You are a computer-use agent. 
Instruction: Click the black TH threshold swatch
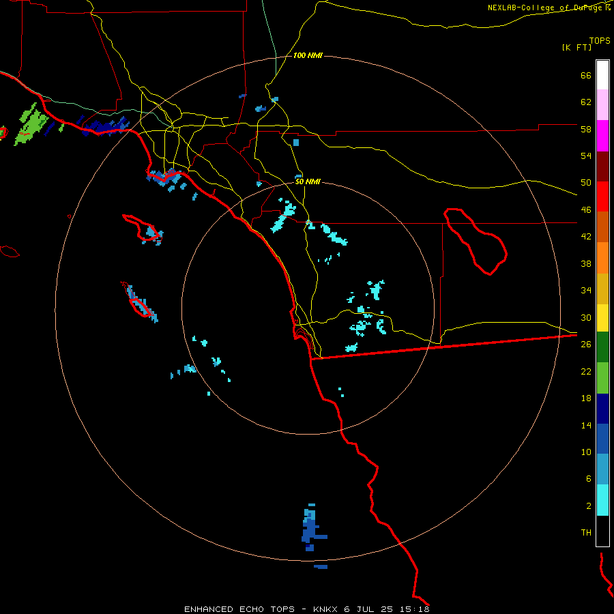(602, 531)
